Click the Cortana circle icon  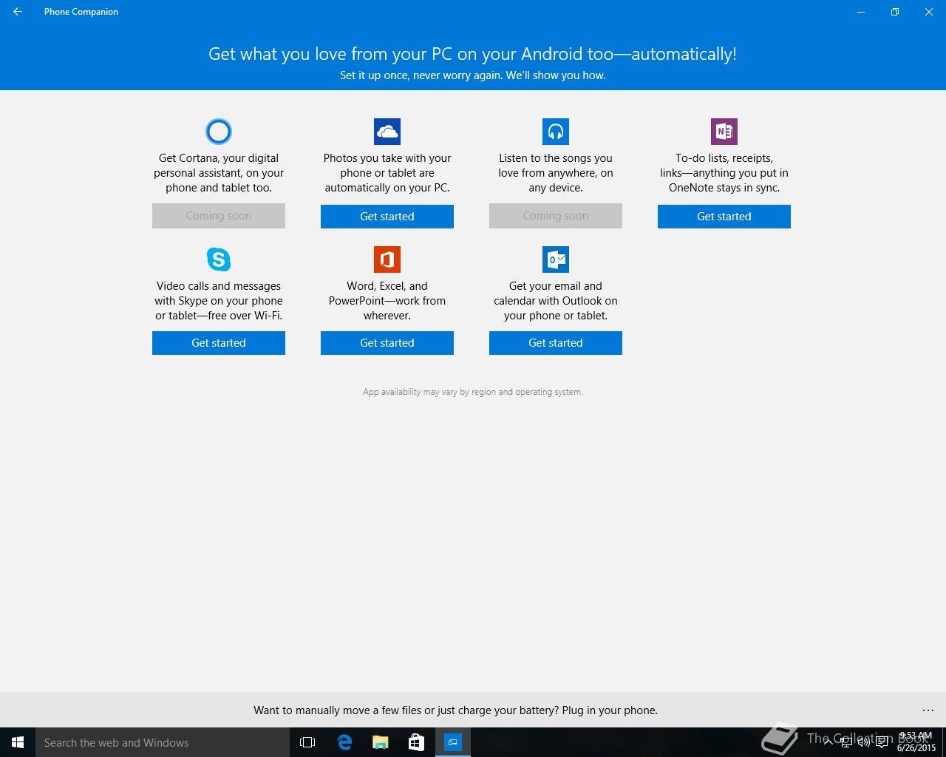click(219, 132)
